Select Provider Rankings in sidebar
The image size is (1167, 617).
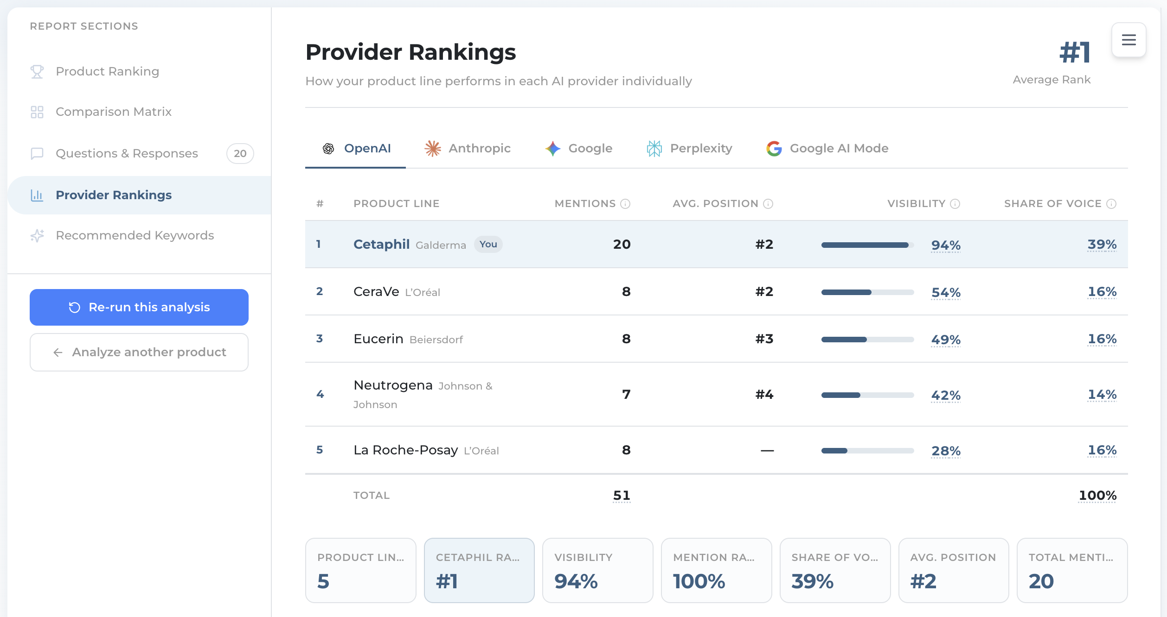click(139, 195)
